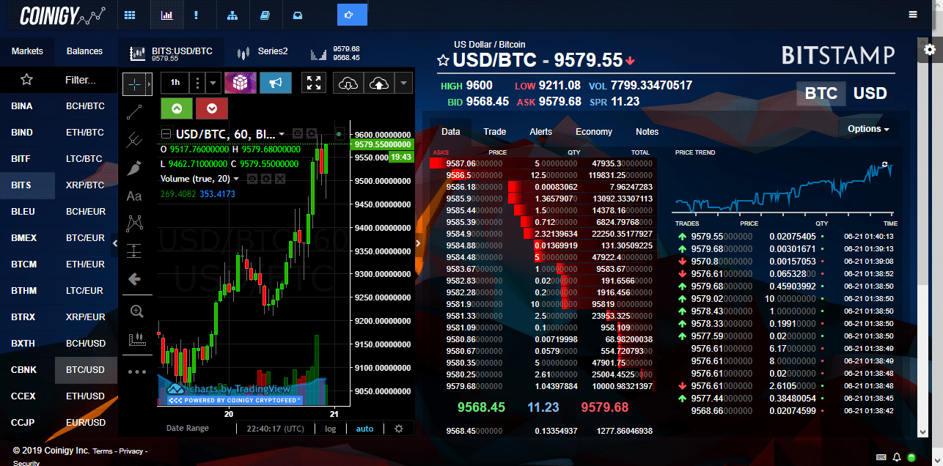This screenshot has width=943, height=466.
Task: Switch to the Notes tab
Action: 647,132
